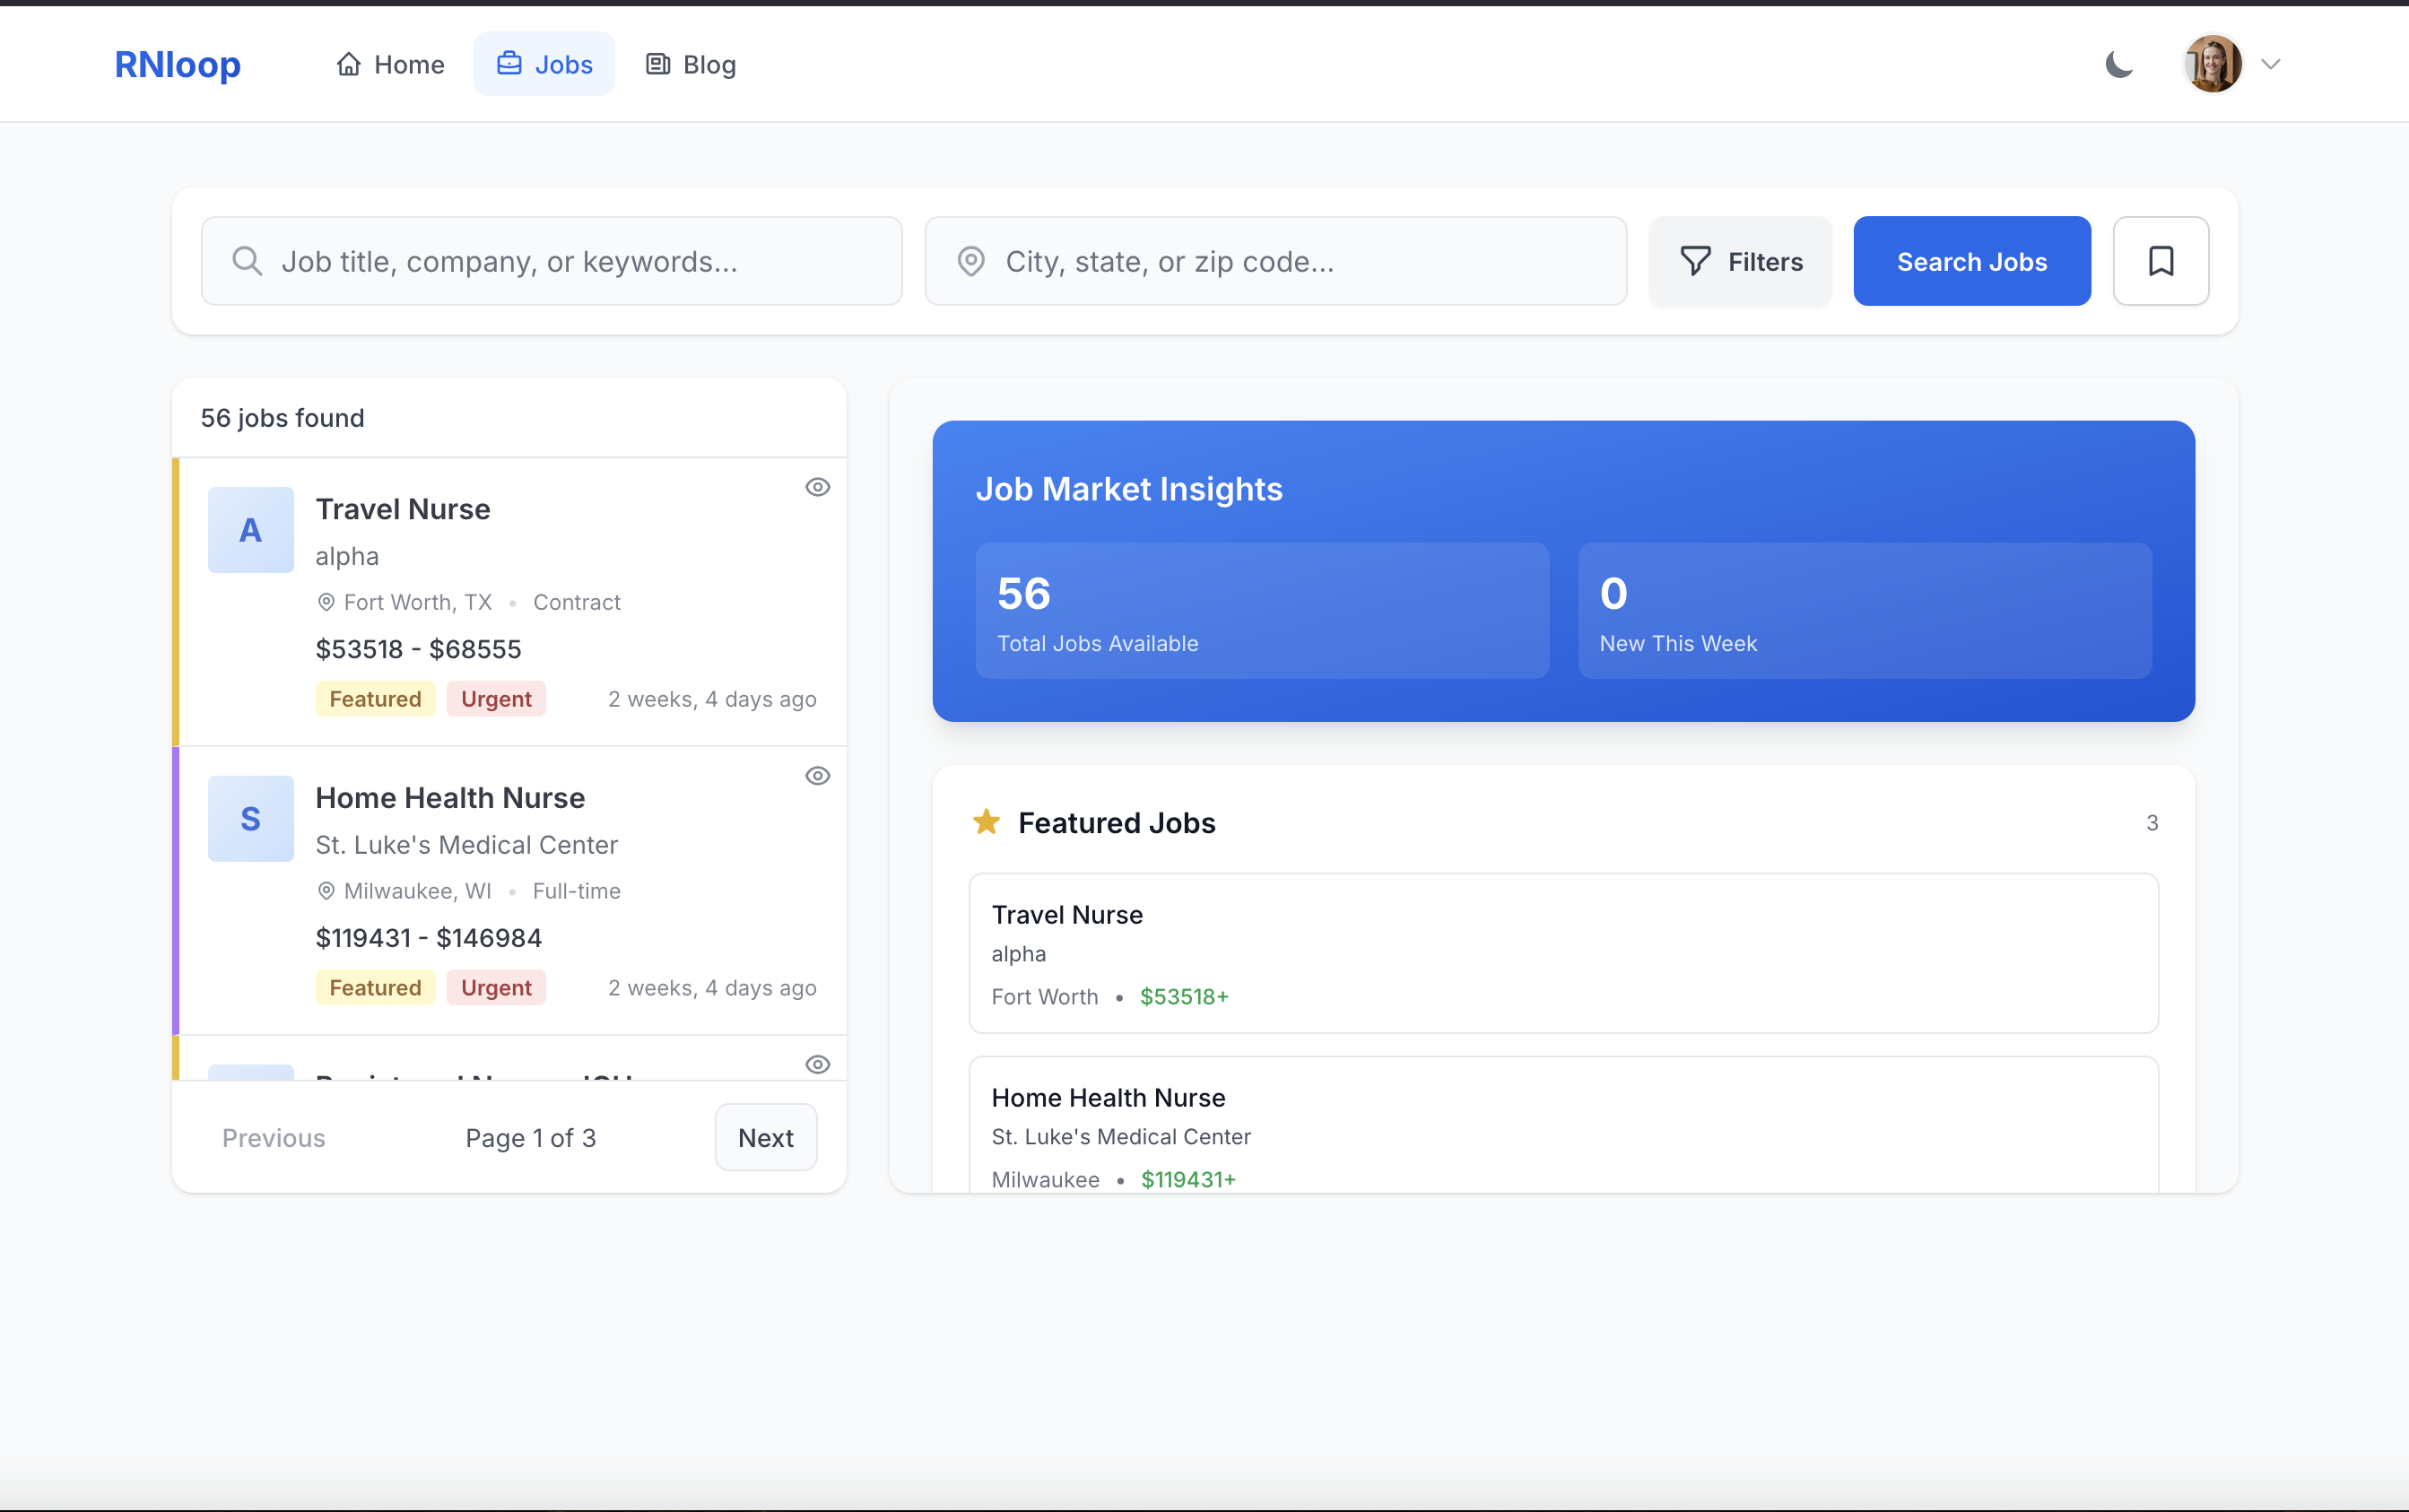Click the St. Luke's company logo tile

[250, 819]
